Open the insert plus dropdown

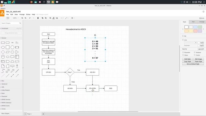click(73, 18)
